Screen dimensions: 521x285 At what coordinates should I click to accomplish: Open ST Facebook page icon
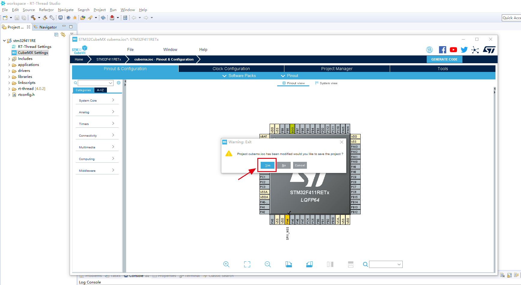(442, 50)
